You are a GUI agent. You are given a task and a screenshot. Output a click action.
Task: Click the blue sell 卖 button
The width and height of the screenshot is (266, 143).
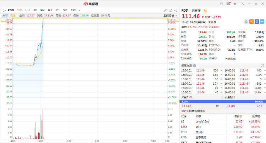pyautogui.click(x=256, y=21)
